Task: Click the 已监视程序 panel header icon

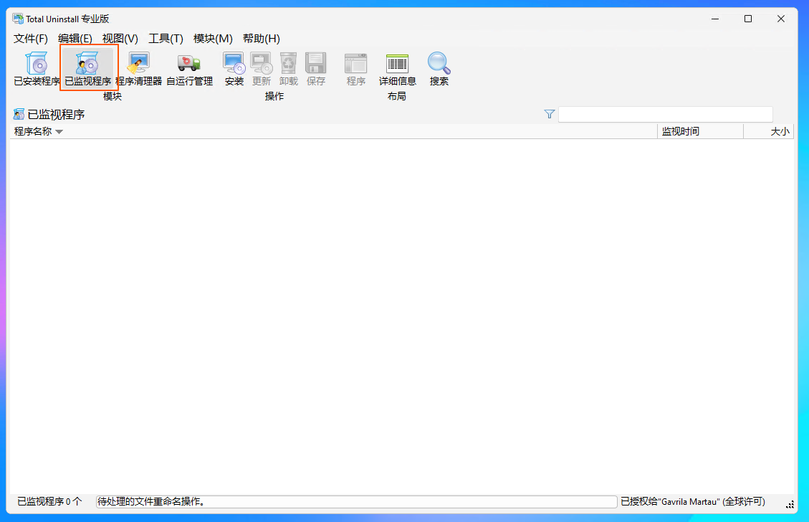Action: coord(19,114)
